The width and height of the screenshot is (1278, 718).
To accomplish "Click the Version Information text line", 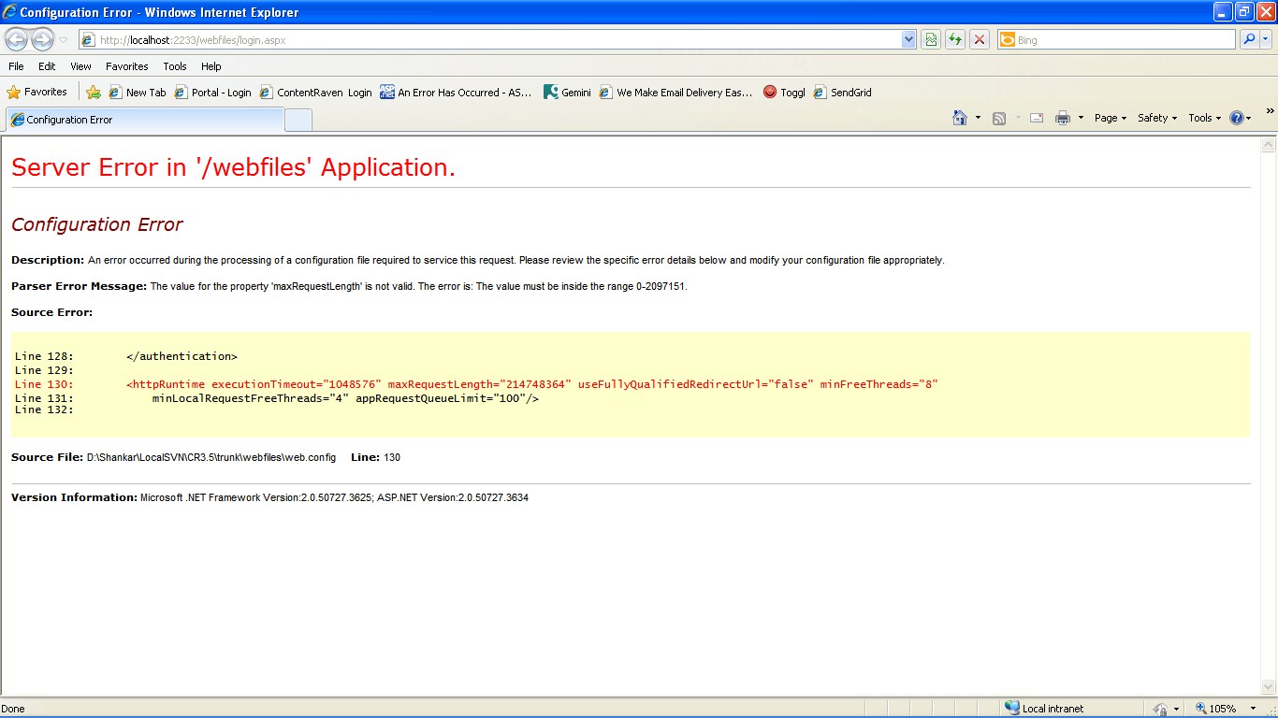I will point(269,497).
